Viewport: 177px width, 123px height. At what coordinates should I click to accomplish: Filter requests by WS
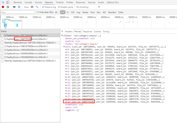[x=104, y=12]
